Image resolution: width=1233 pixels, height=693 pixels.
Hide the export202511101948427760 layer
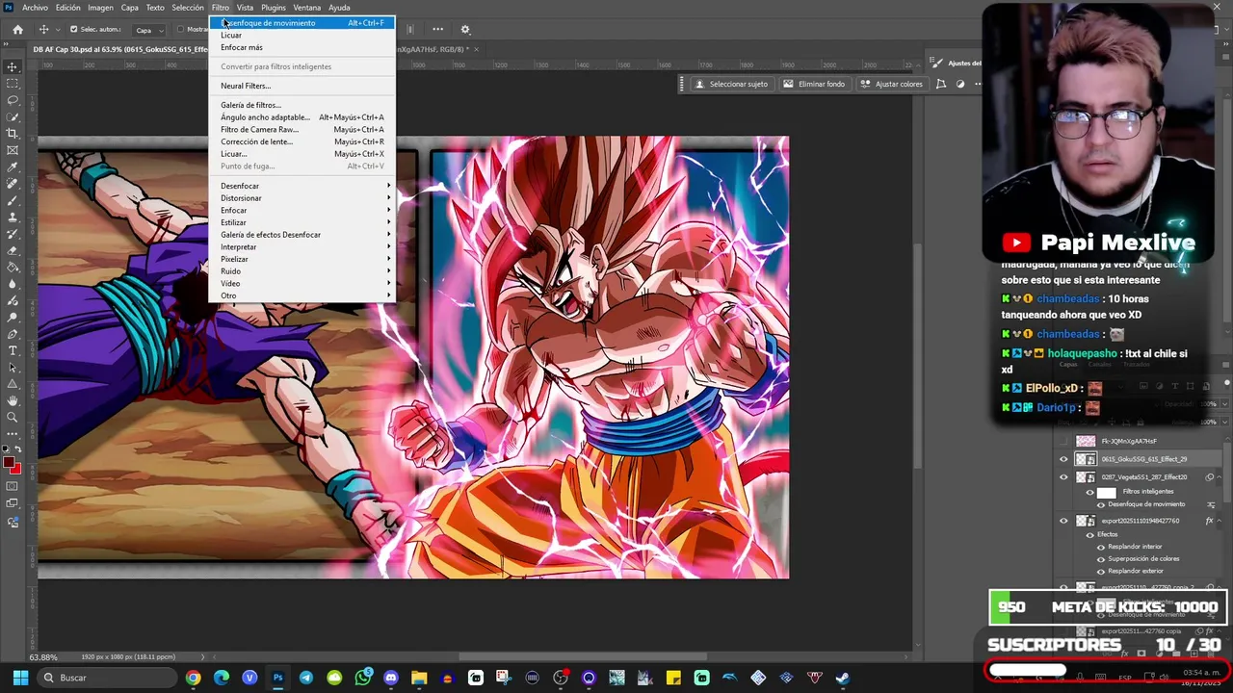1063,521
